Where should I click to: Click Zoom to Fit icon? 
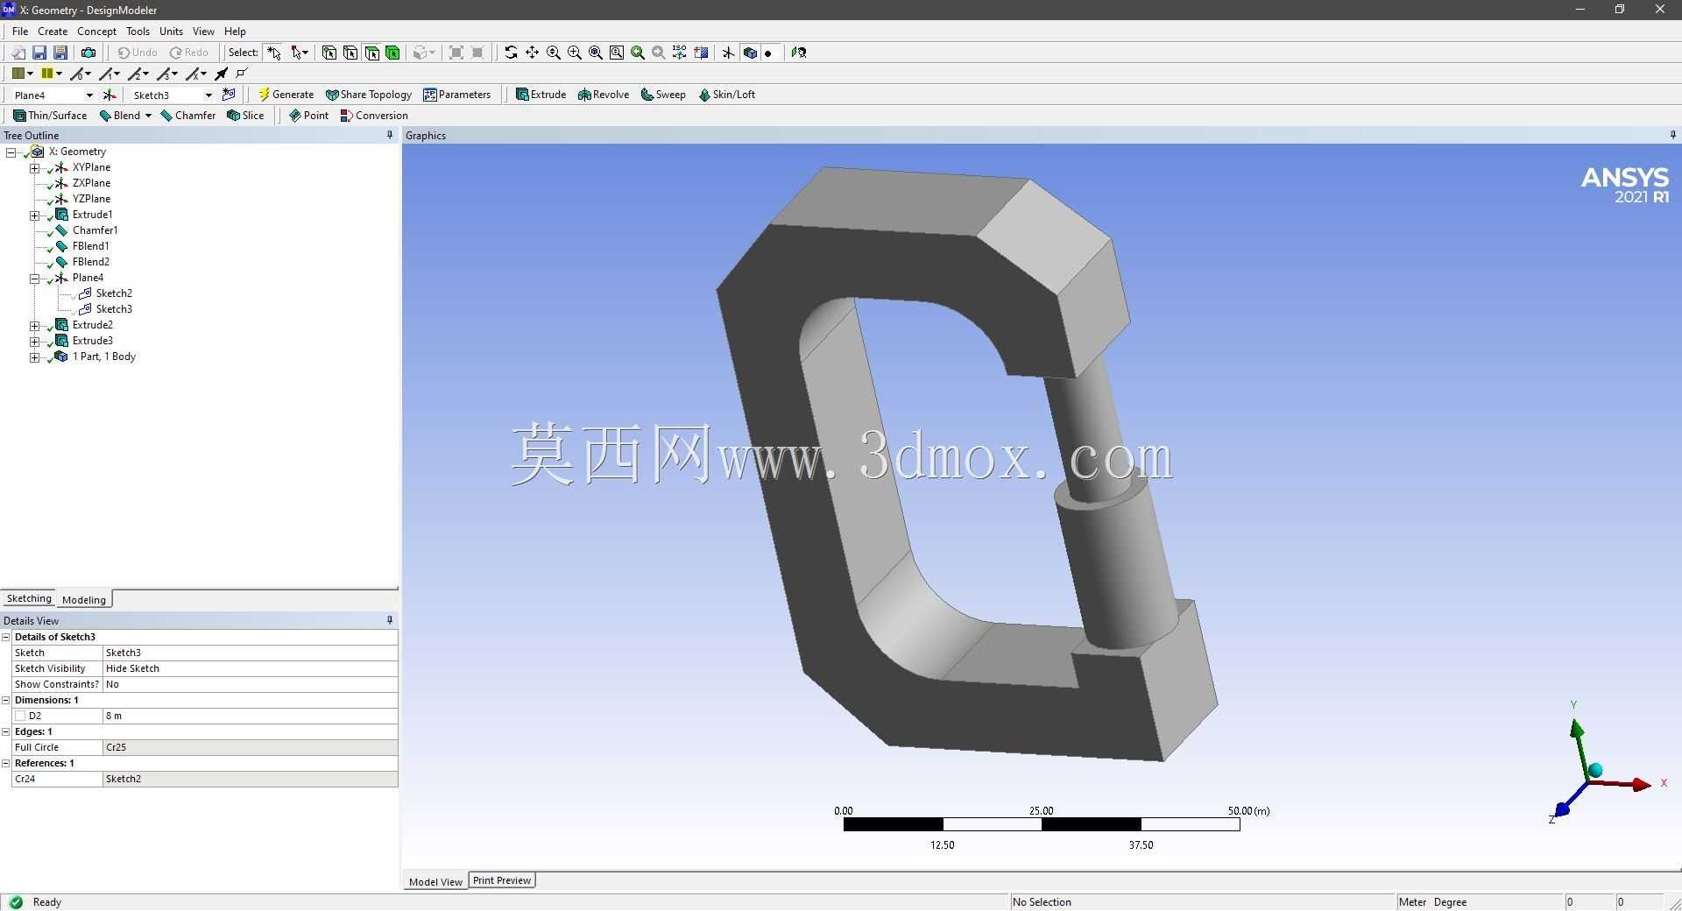596,53
